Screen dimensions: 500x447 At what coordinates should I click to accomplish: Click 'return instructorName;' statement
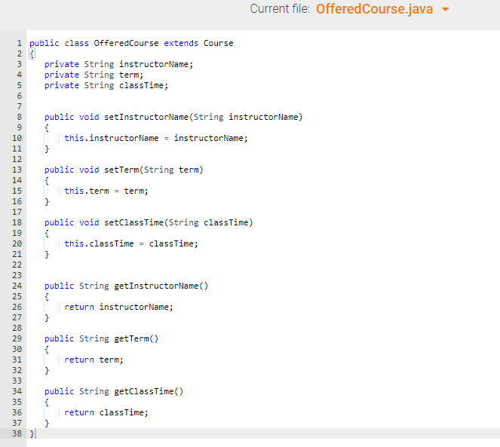pyautogui.click(x=118, y=307)
